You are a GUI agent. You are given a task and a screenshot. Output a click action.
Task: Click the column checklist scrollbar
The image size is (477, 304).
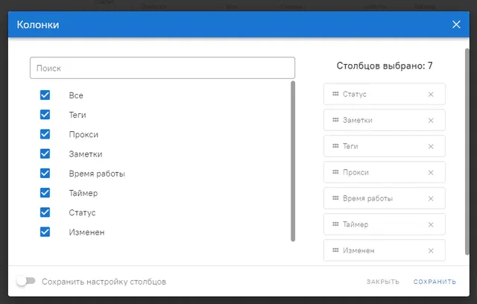pyautogui.click(x=293, y=162)
